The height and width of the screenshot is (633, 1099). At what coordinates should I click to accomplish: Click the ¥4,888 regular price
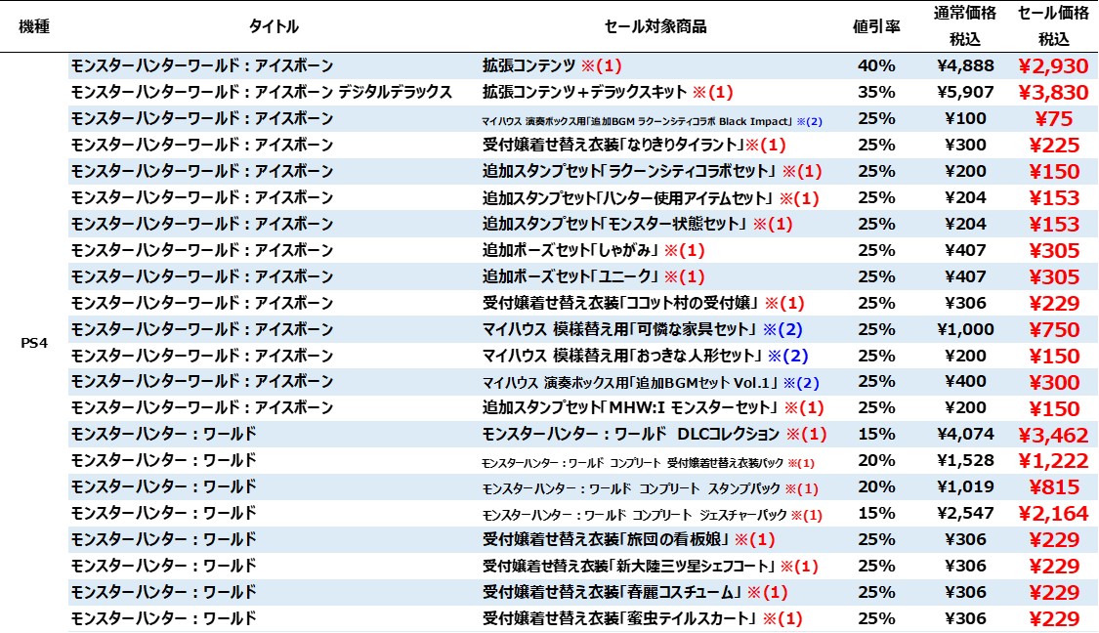pyautogui.click(x=965, y=65)
